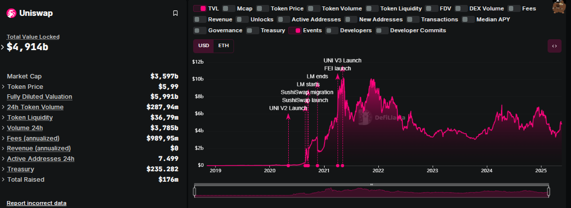Switch chart denomination to USD
571x208 pixels.
pos(204,46)
